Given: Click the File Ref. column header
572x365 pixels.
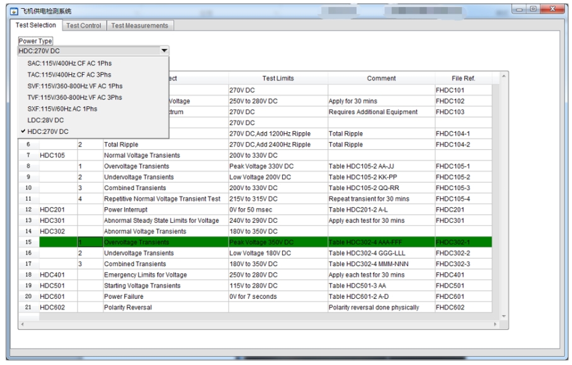Looking at the screenshot, I should (x=463, y=78).
